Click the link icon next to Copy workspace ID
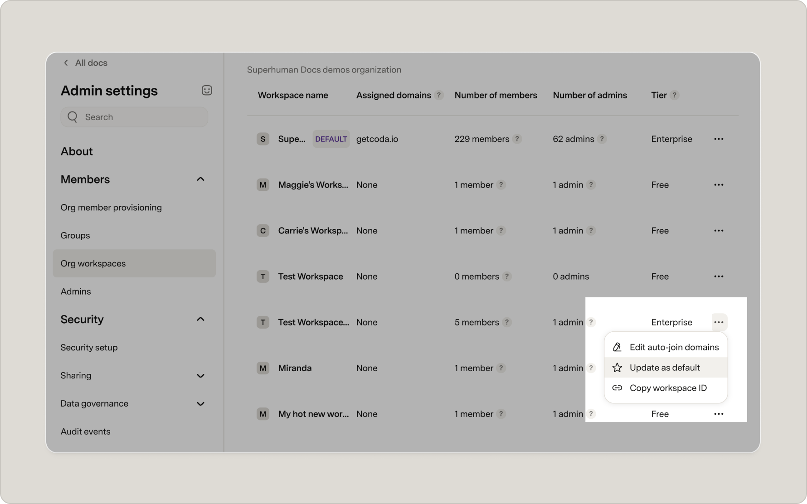Screen dimensions: 807x504 point(617,388)
